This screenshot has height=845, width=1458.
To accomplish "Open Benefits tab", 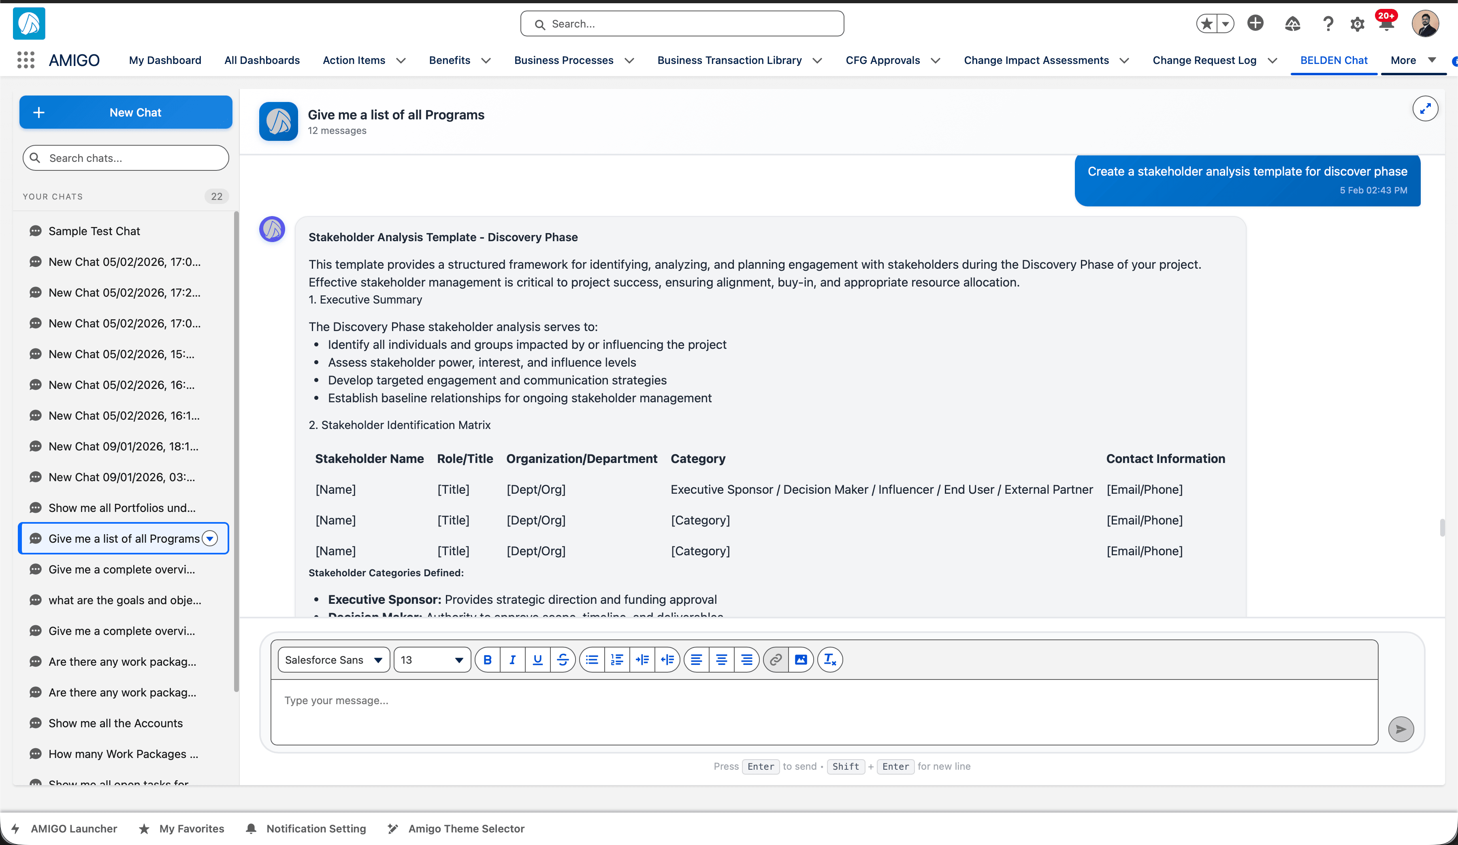I will tap(450, 60).
